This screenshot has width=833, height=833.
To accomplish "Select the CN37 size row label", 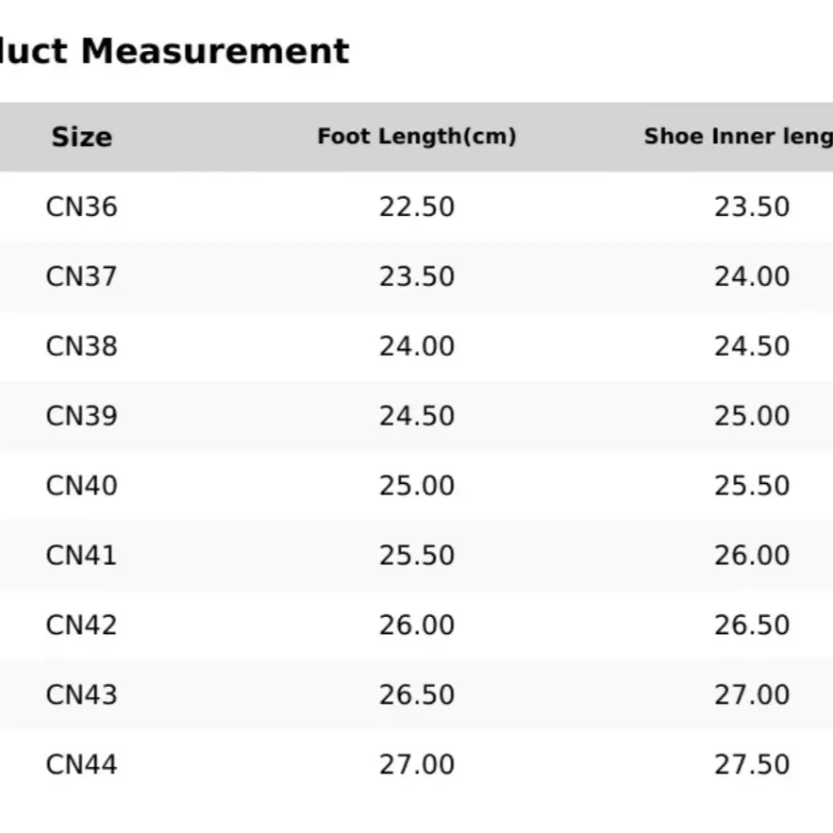I will (81, 276).
